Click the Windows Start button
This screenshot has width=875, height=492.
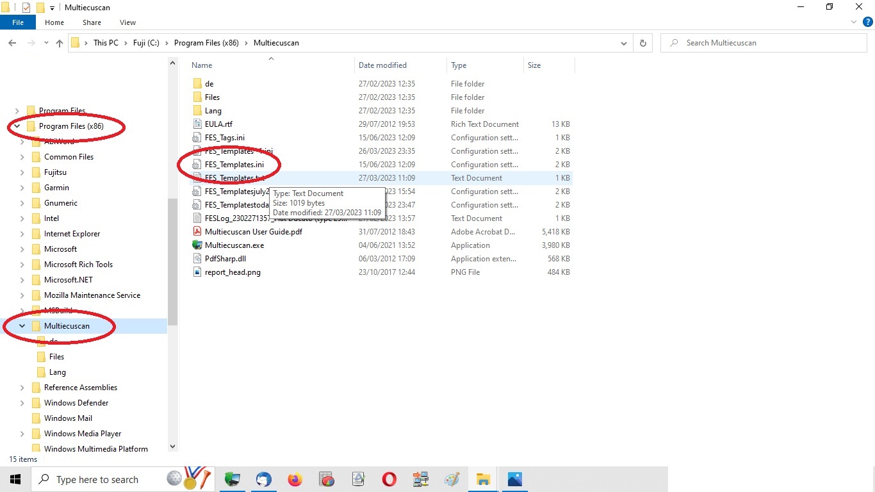click(15, 479)
